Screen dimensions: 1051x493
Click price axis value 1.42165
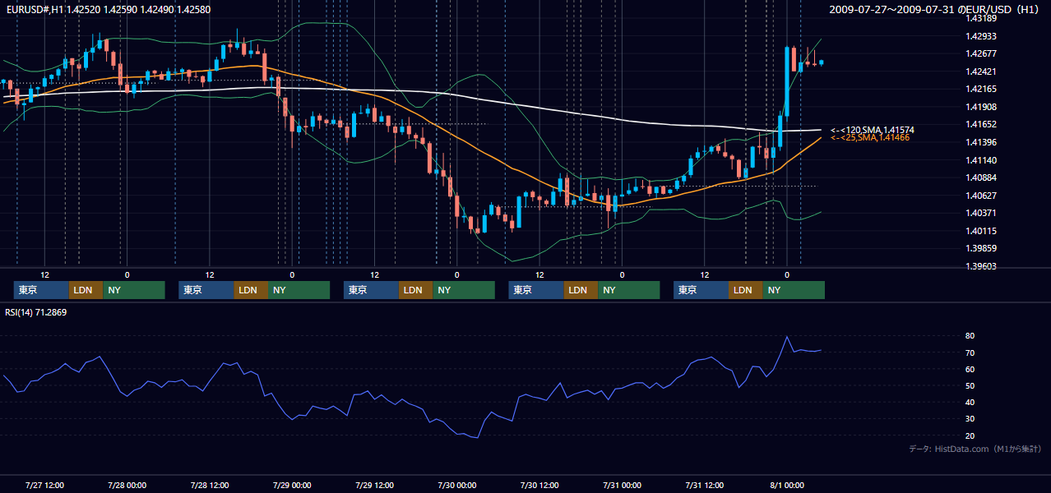tap(981, 89)
